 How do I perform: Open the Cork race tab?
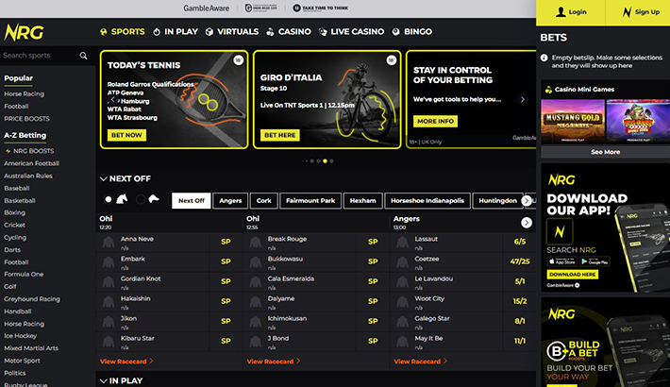point(263,200)
